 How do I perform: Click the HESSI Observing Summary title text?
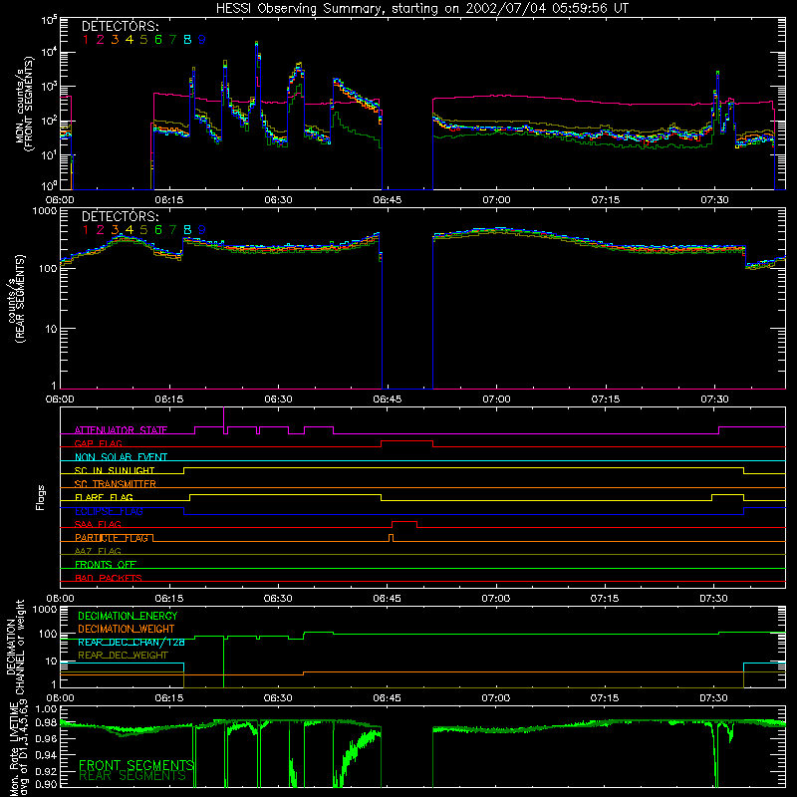(422, 9)
